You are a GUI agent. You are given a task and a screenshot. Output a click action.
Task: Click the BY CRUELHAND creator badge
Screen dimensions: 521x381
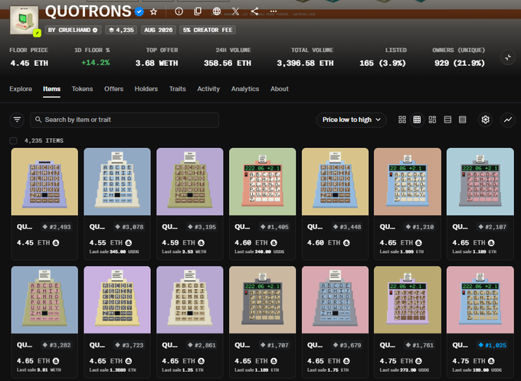tap(73, 30)
